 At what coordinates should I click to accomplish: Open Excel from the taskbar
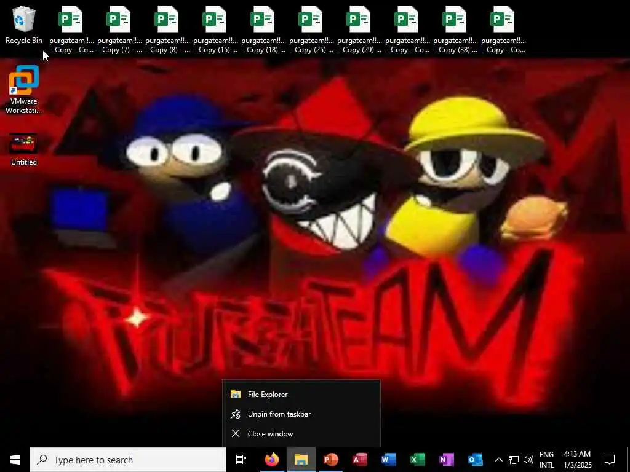[x=418, y=460]
